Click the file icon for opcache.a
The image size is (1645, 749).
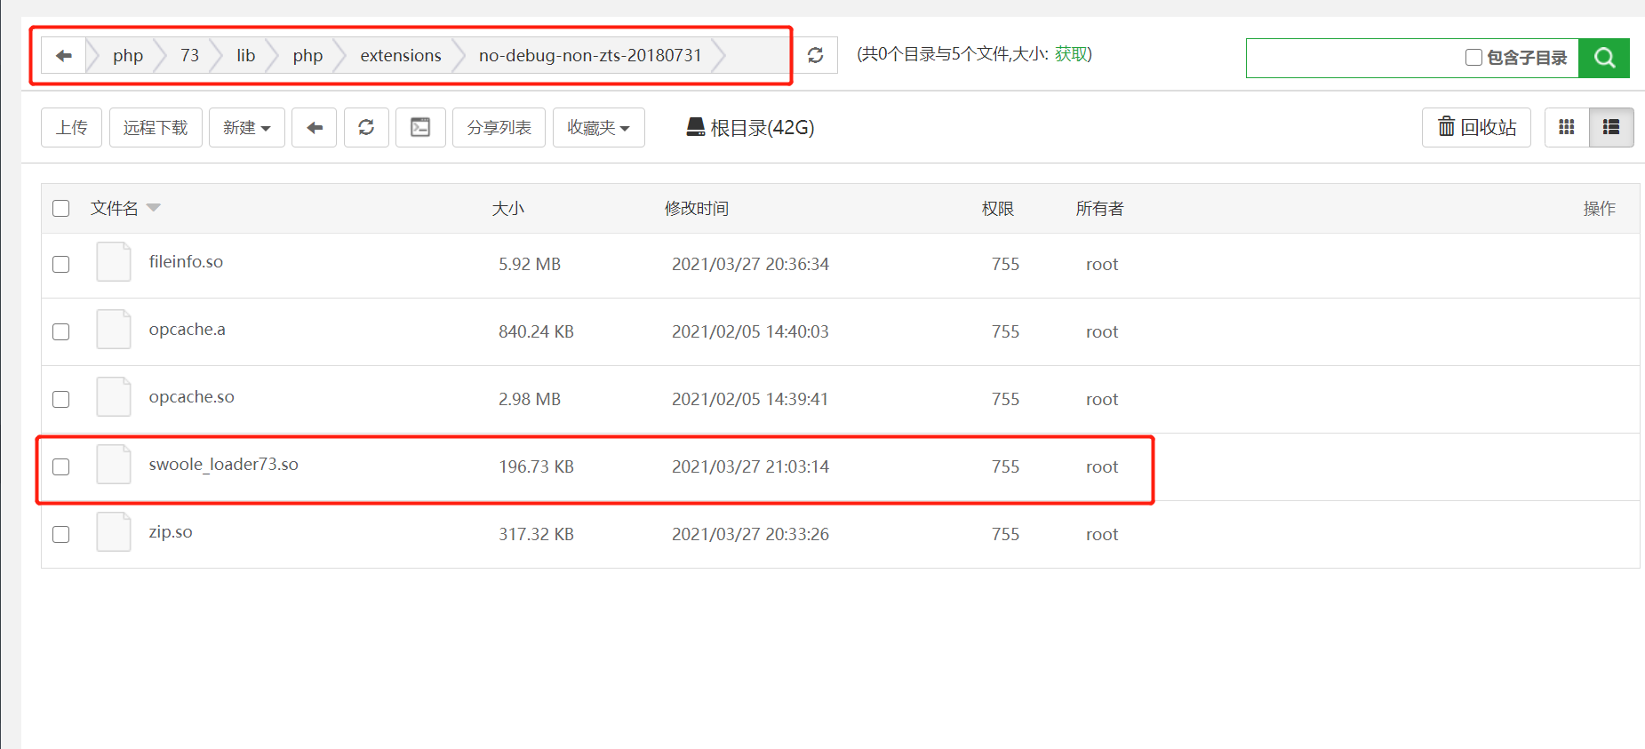(114, 330)
